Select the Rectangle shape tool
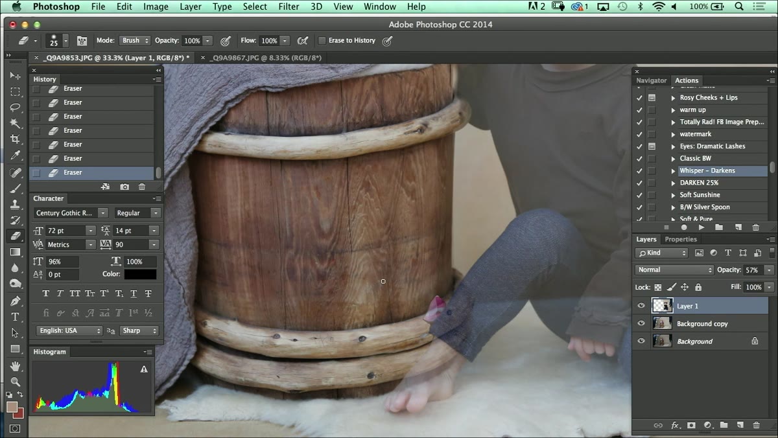The image size is (778, 438). click(16, 349)
